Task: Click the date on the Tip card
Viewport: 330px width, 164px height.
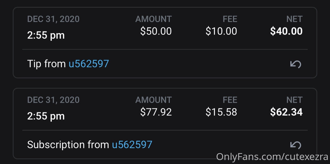Action: [x=53, y=19]
